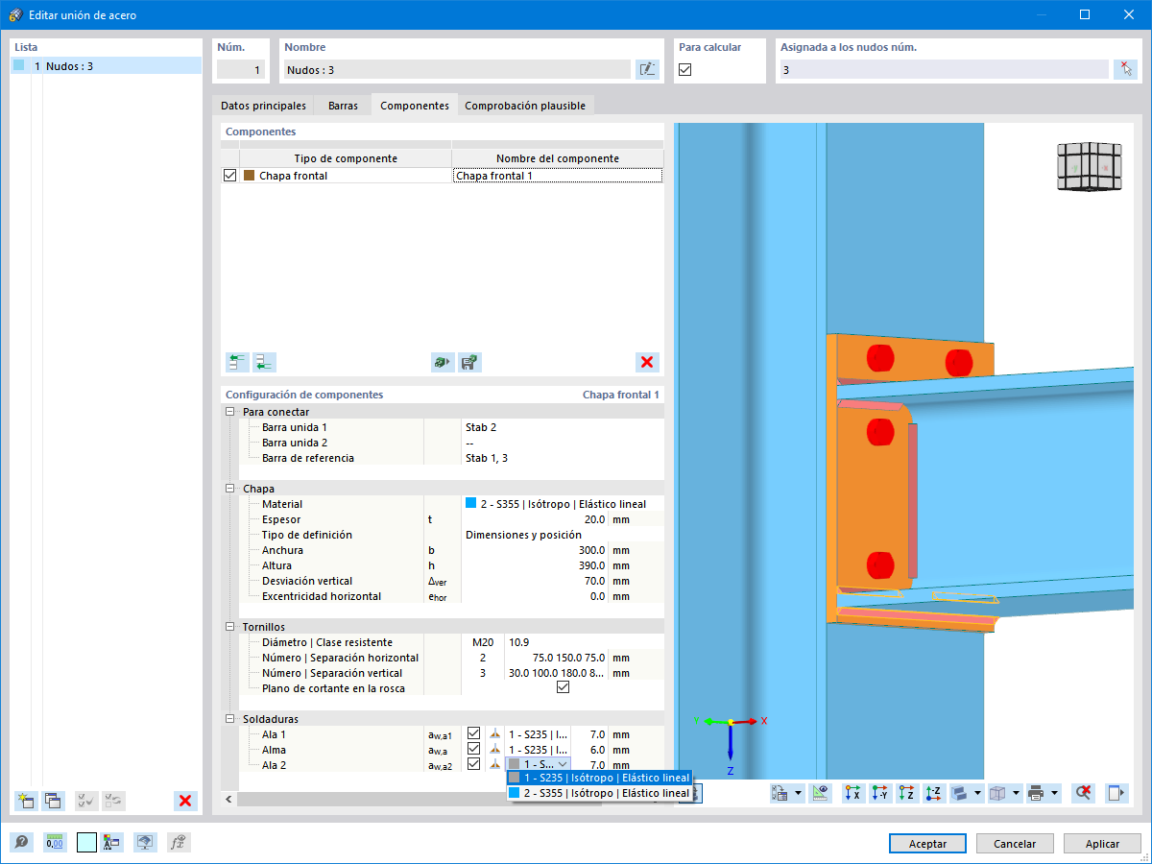Click the Diámetro value M20

(482, 642)
